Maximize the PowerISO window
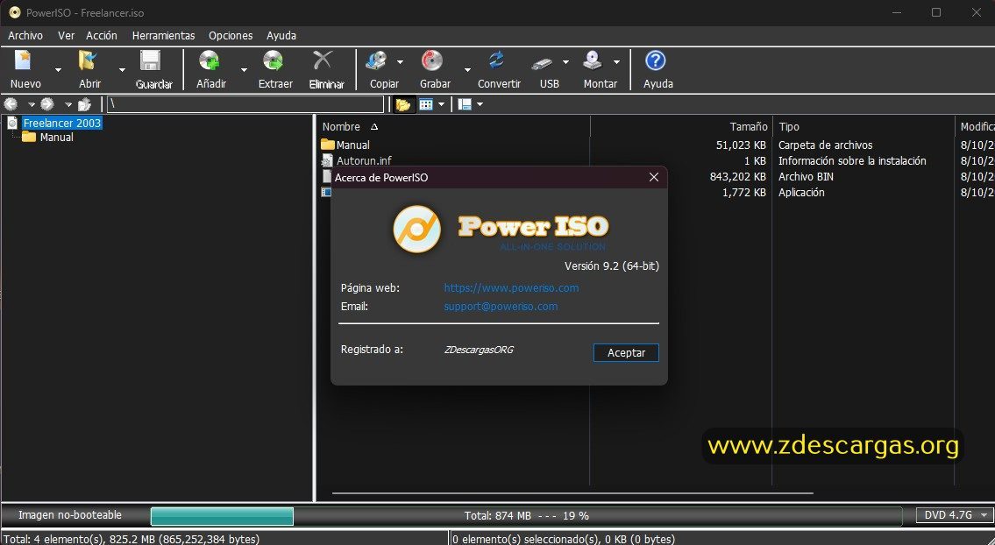 [936, 12]
